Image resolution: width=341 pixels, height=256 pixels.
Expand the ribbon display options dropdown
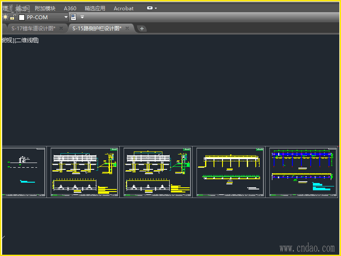coord(152,8)
